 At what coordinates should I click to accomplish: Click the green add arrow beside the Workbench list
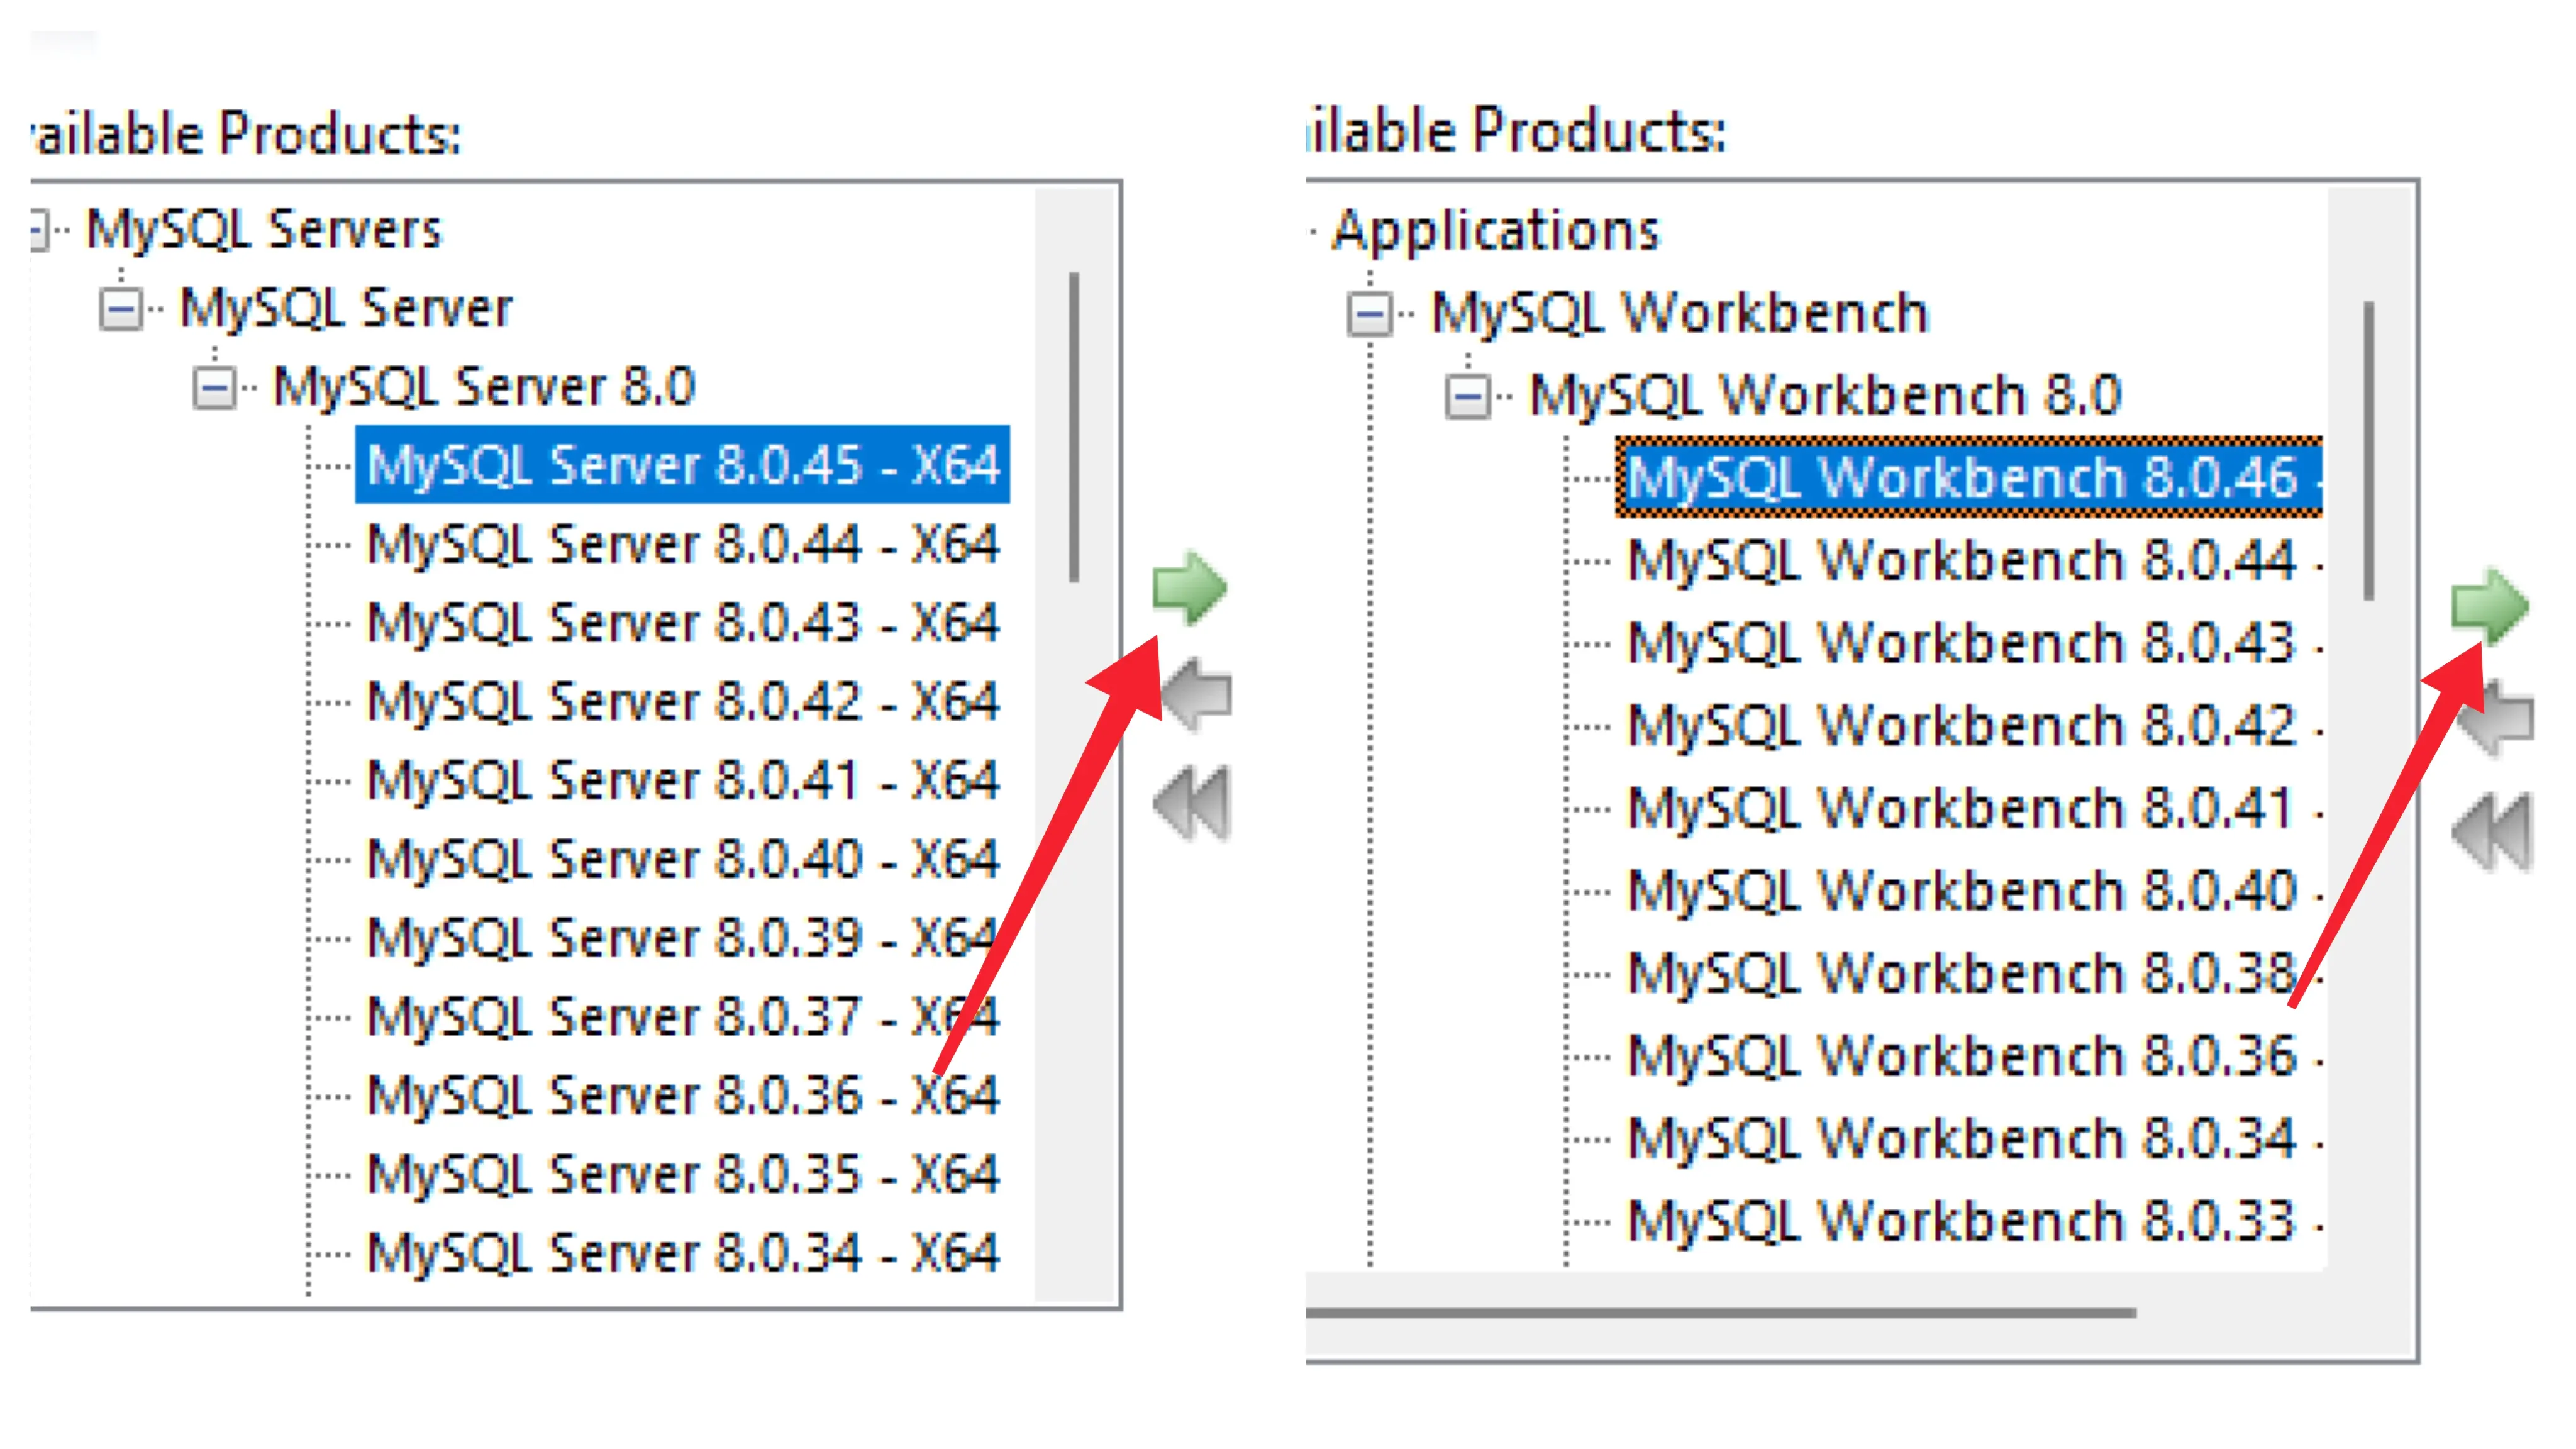point(2490,606)
